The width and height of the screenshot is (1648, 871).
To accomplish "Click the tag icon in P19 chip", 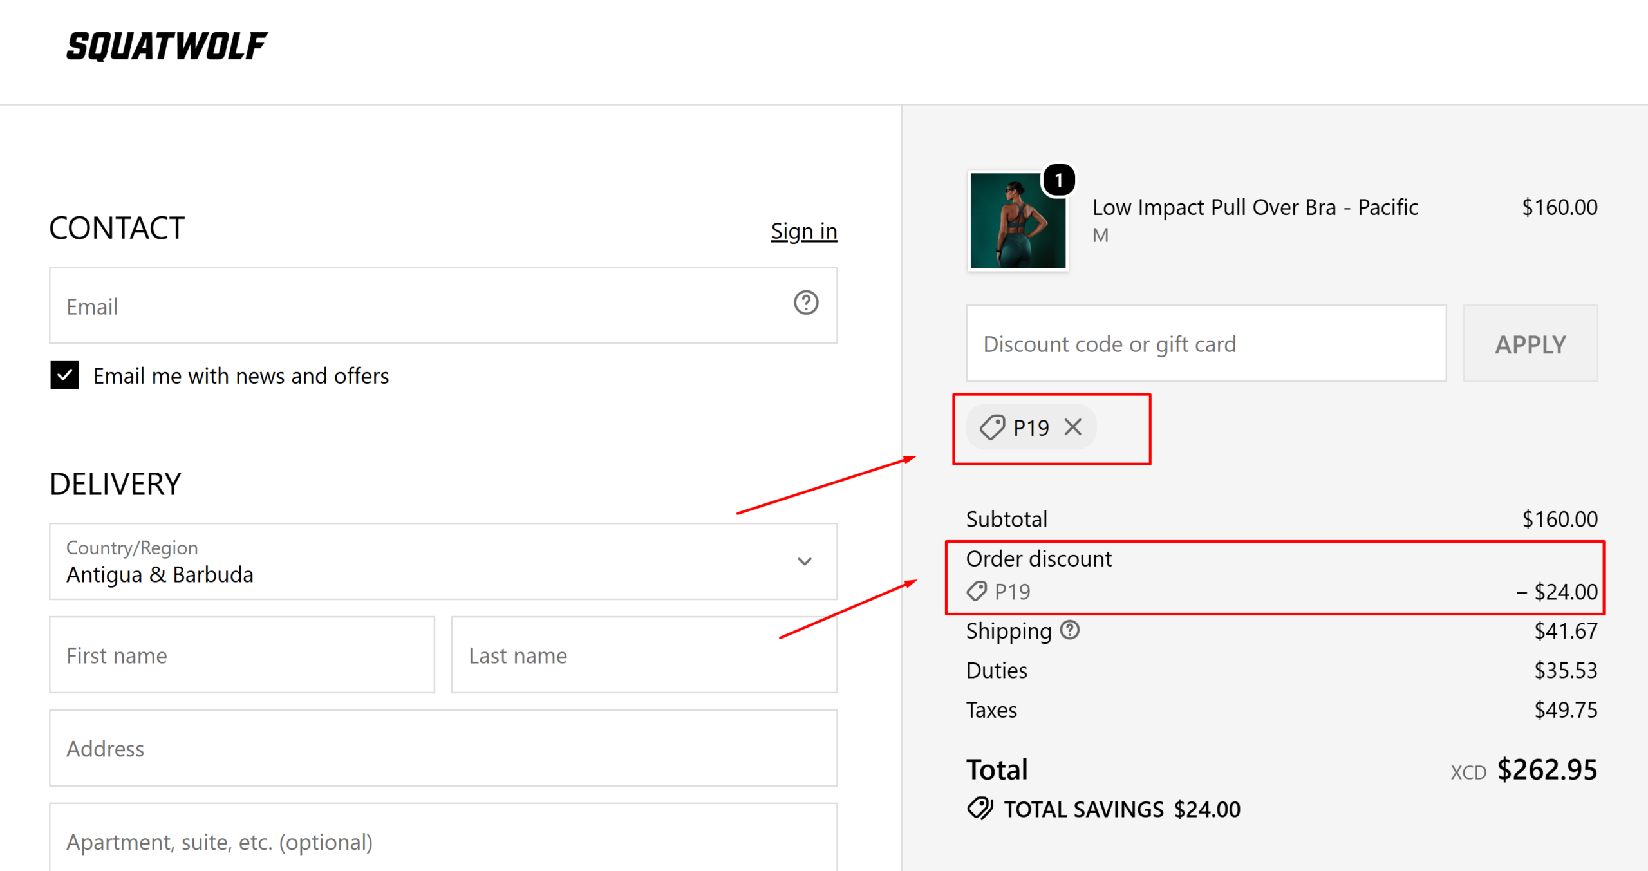I will (x=992, y=427).
